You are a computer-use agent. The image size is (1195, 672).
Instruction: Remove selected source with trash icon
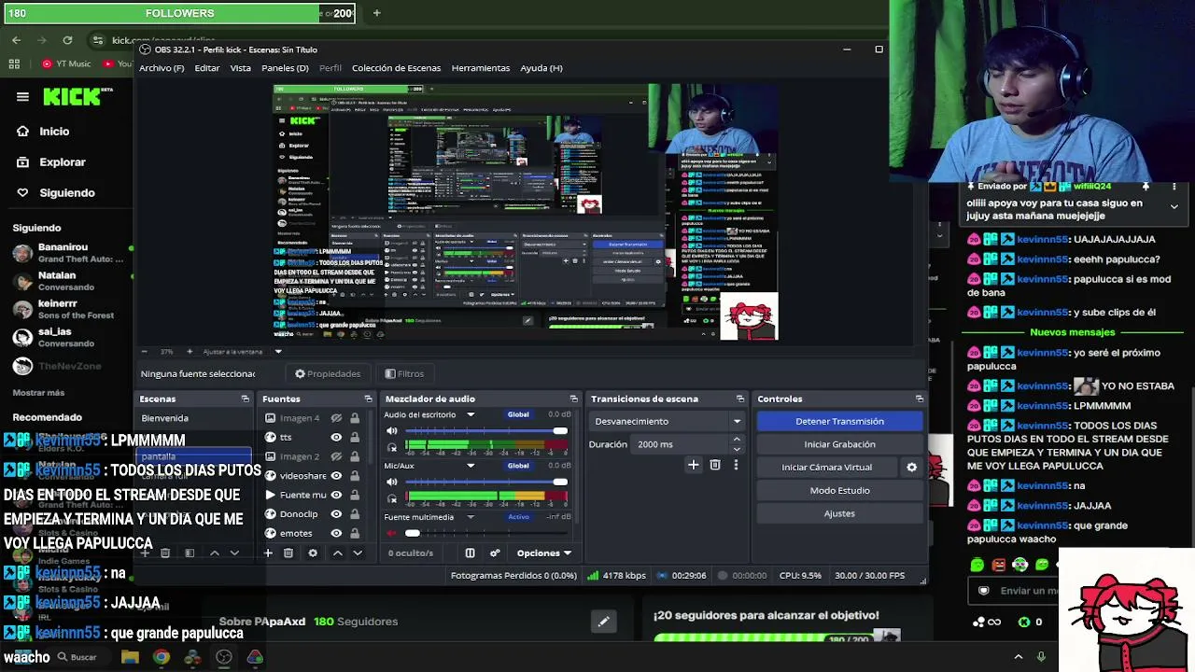click(288, 553)
